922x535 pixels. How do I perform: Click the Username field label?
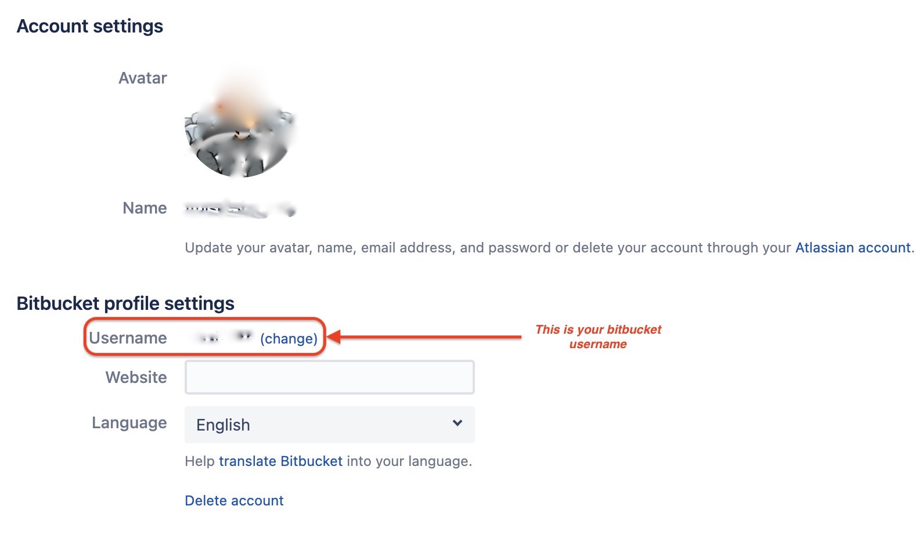pos(128,338)
